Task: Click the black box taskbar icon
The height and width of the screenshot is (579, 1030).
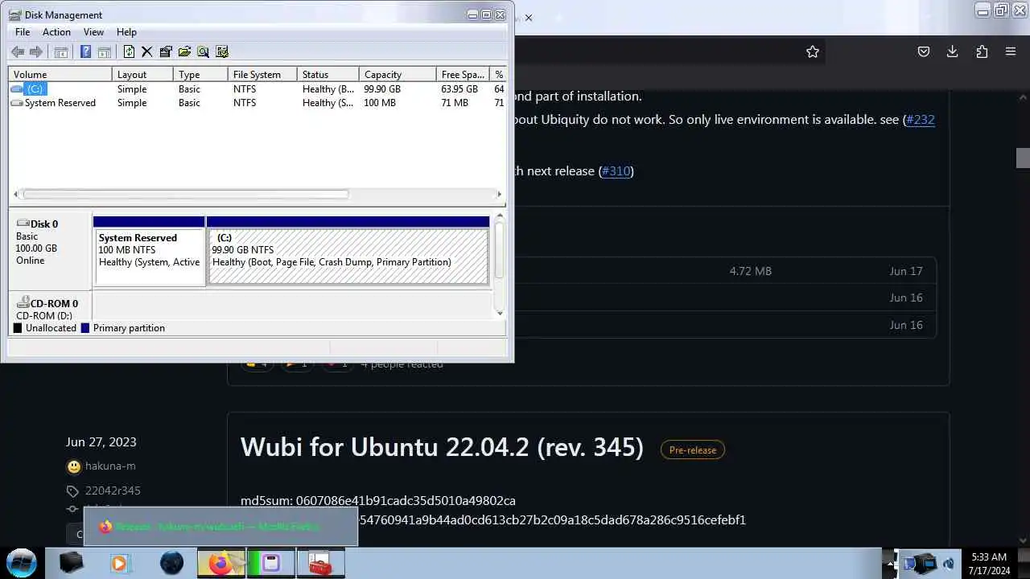Action: click(x=71, y=563)
